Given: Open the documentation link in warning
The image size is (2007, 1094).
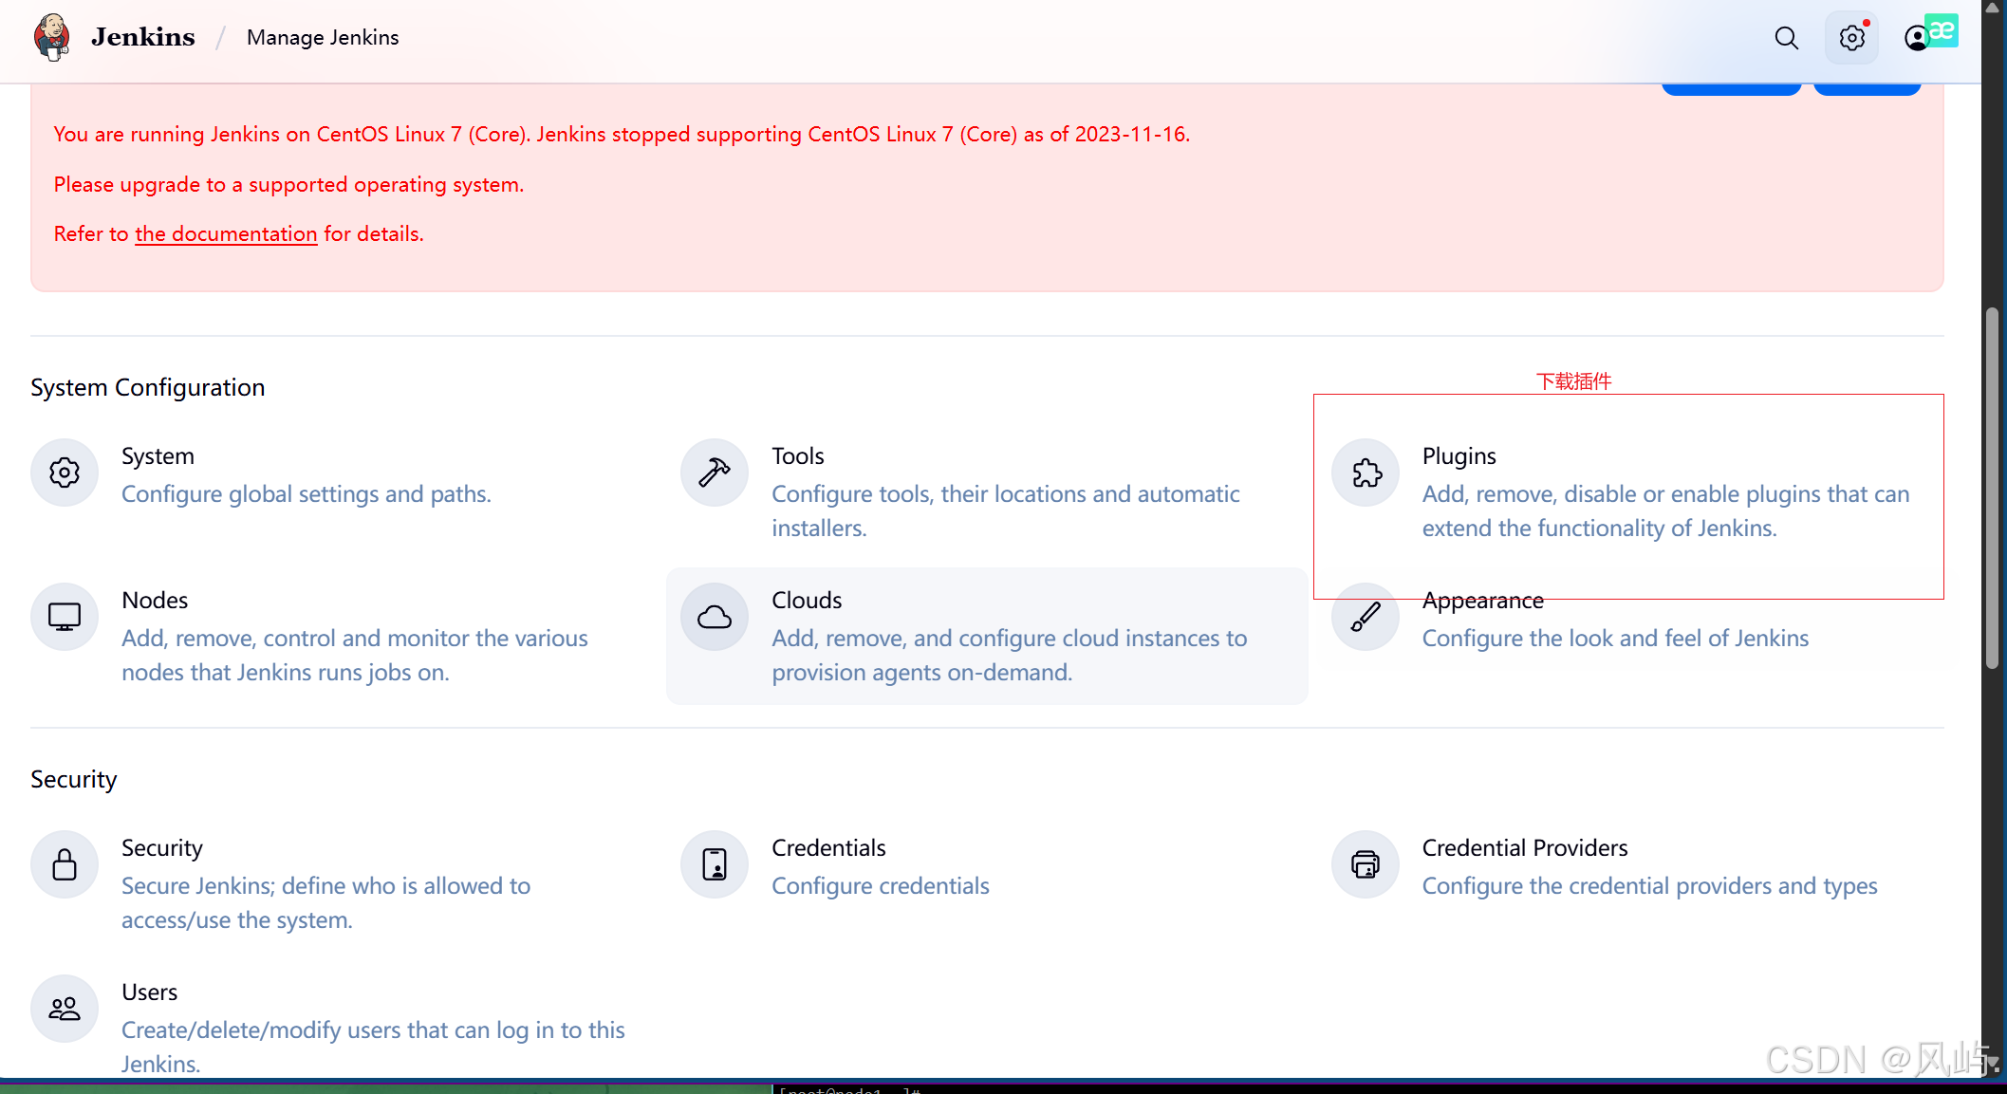Looking at the screenshot, I should click(x=226, y=234).
